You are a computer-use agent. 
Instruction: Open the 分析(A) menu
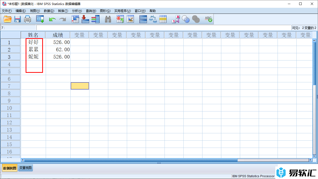(77, 11)
